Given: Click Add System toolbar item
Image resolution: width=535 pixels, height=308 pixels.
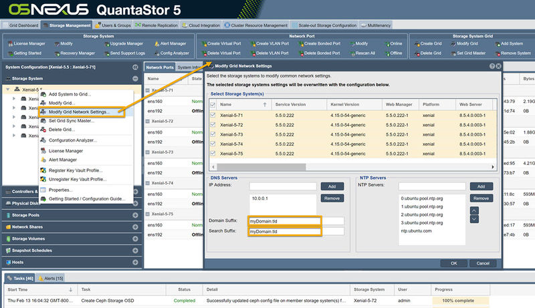Looking at the screenshot, I should point(509,43).
